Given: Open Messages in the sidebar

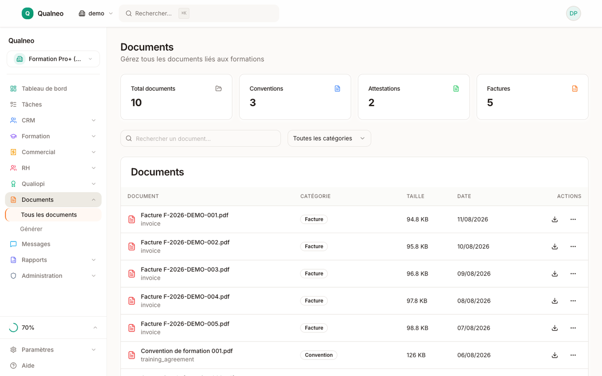Looking at the screenshot, I should point(53,244).
